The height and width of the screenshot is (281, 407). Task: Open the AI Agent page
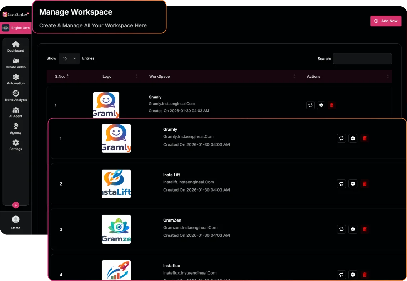coord(16,112)
